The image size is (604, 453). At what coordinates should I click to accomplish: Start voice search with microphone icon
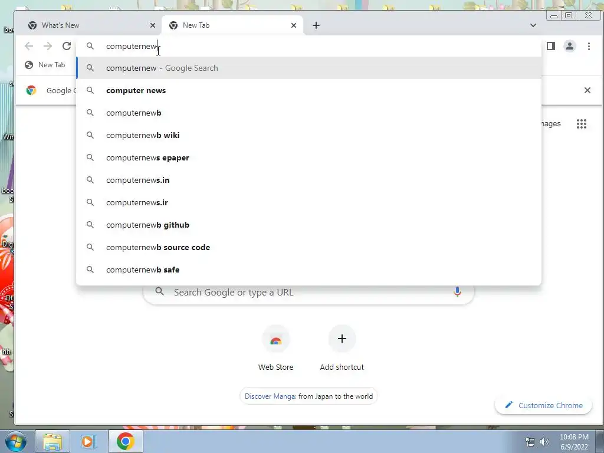point(457,292)
